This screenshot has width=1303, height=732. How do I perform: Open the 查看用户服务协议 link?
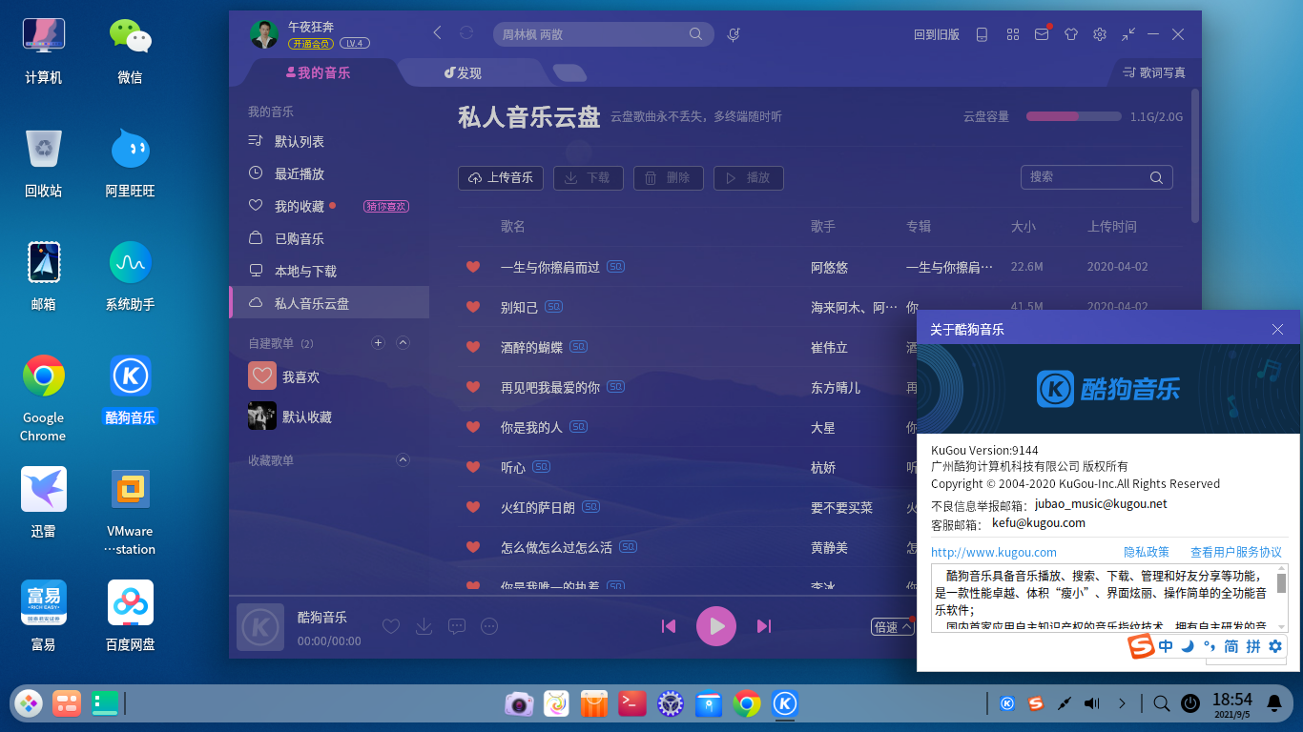pos(1236,552)
